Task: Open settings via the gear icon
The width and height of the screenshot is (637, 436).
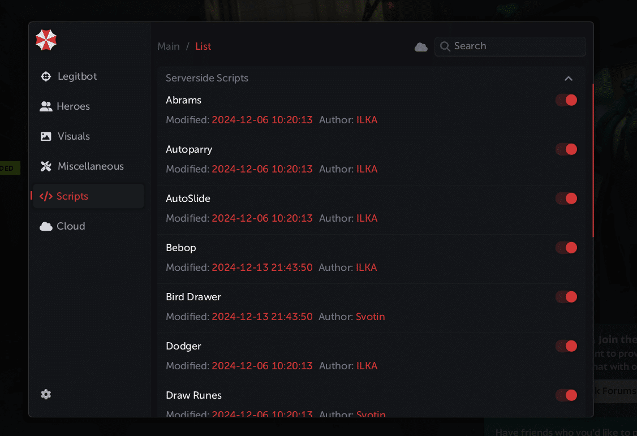Action: pos(46,394)
